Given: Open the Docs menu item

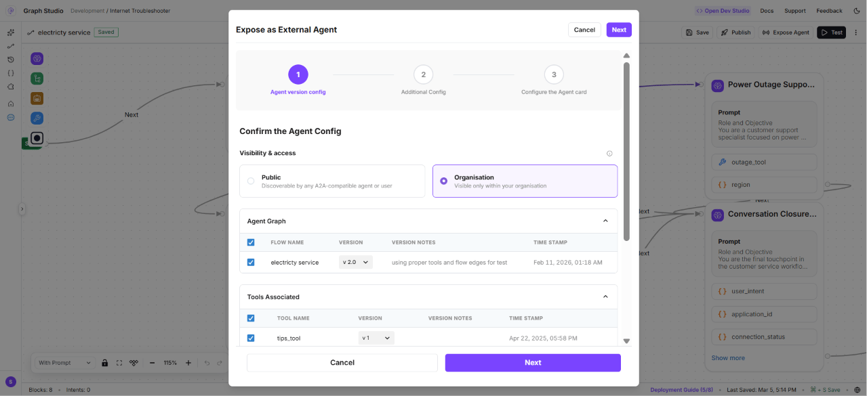Looking at the screenshot, I should point(767,11).
